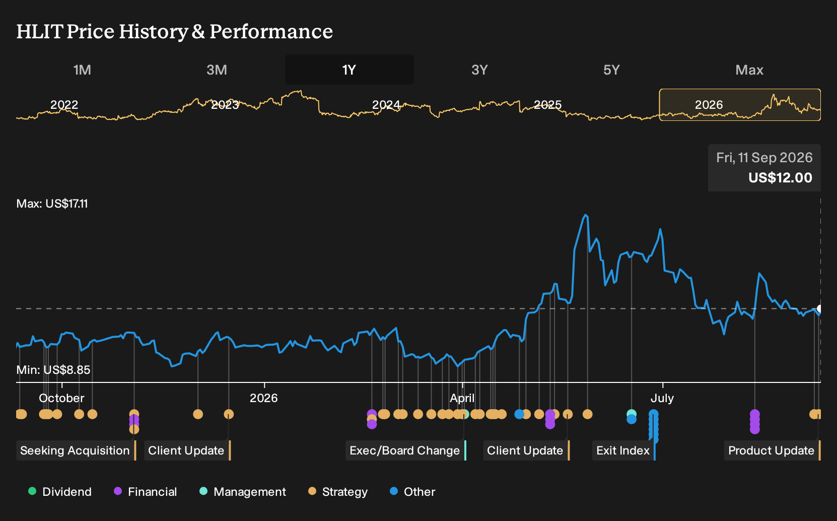Select the 1Y time range tab
The image size is (837, 521).
(x=349, y=70)
